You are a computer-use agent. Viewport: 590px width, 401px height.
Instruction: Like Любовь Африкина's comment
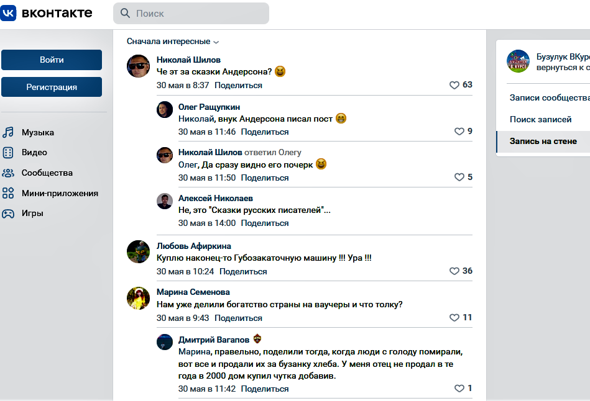pyautogui.click(x=454, y=271)
